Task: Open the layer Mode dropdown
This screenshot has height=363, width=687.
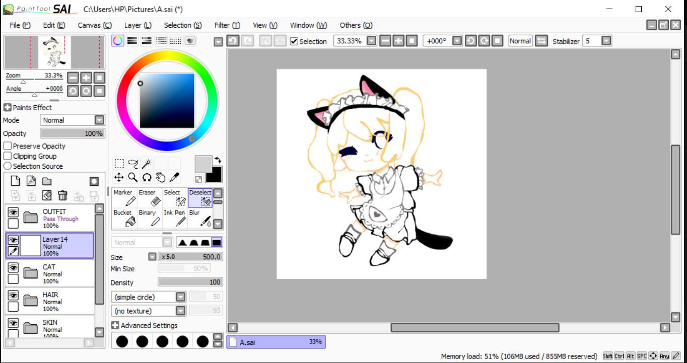Action: 99,120
